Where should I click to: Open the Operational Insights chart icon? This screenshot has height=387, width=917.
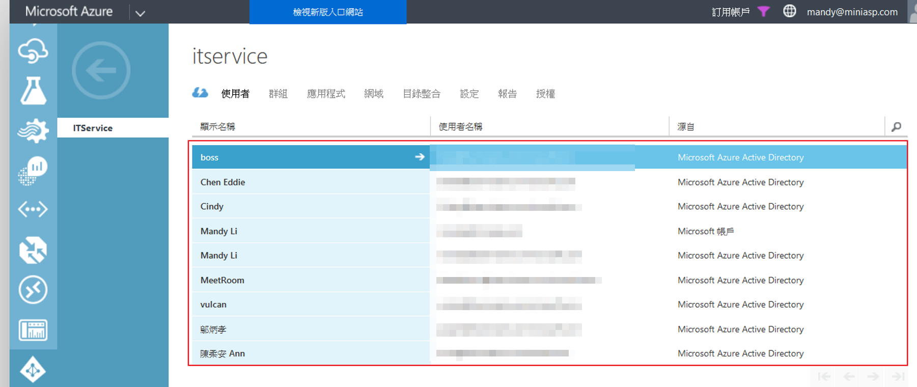coord(33,170)
